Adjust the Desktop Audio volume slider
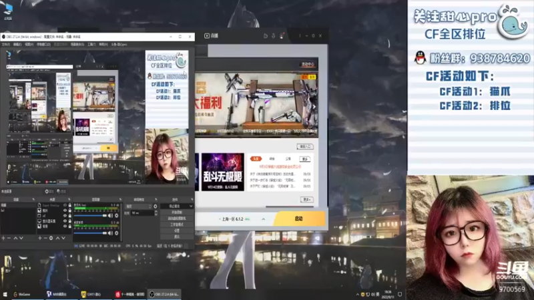Viewport: 534px width, 300px height. [91, 233]
